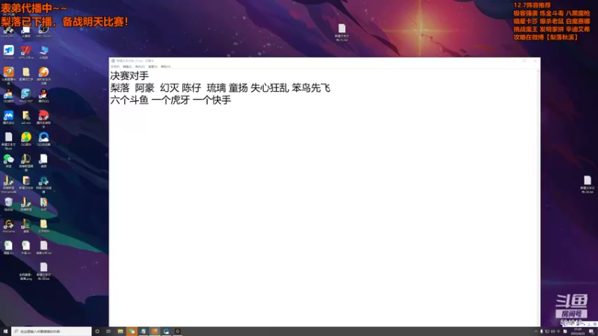Click the line "六个斗鱼 一个虎牙 一个快手"
Viewport: 598px width, 336px height.
170,100
